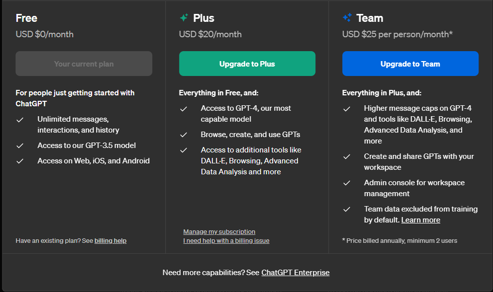Click checkmark beside Admin console feature
The image size is (493, 292).
pyautogui.click(x=346, y=183)
